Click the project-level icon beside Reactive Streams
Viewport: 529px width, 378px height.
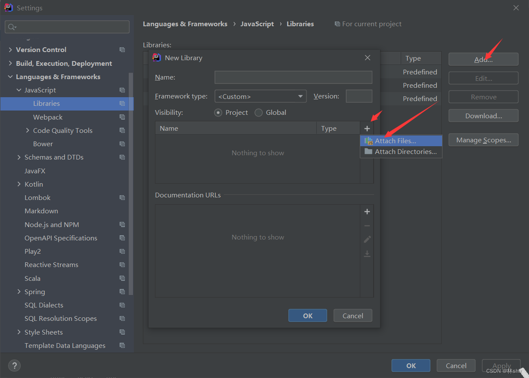(122, 265)
